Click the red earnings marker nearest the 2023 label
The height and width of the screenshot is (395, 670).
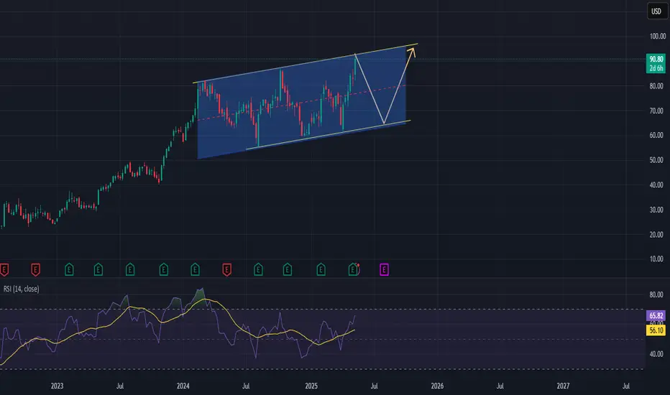point(35,269)
